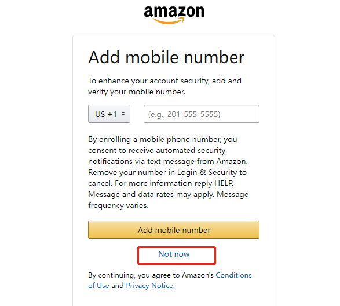Click the 'of Use' link text on second line
Viewport: 340px width, 306px height.
98,286
